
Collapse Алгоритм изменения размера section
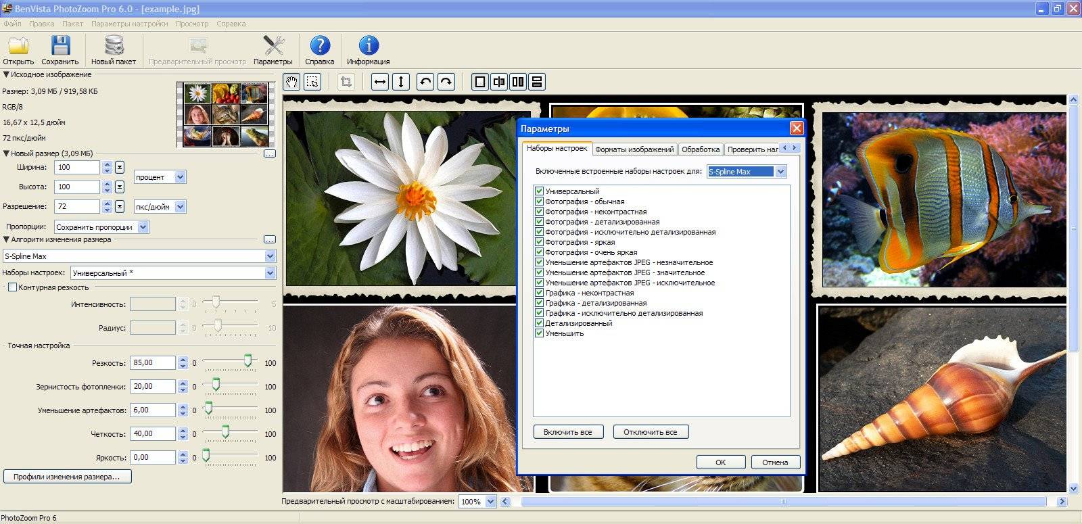6,239
